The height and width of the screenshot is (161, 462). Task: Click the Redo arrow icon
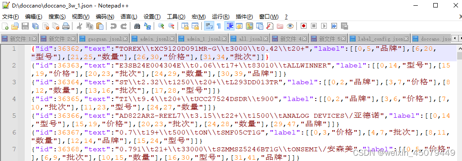[x=124, y=26]
